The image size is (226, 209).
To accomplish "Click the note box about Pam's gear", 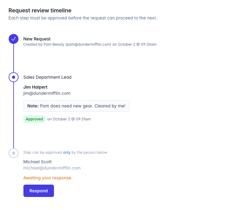I will coord(76,106).
